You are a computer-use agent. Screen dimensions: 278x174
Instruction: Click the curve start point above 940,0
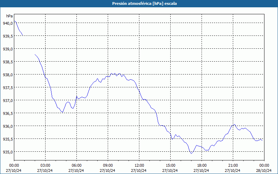pos(14,21)
